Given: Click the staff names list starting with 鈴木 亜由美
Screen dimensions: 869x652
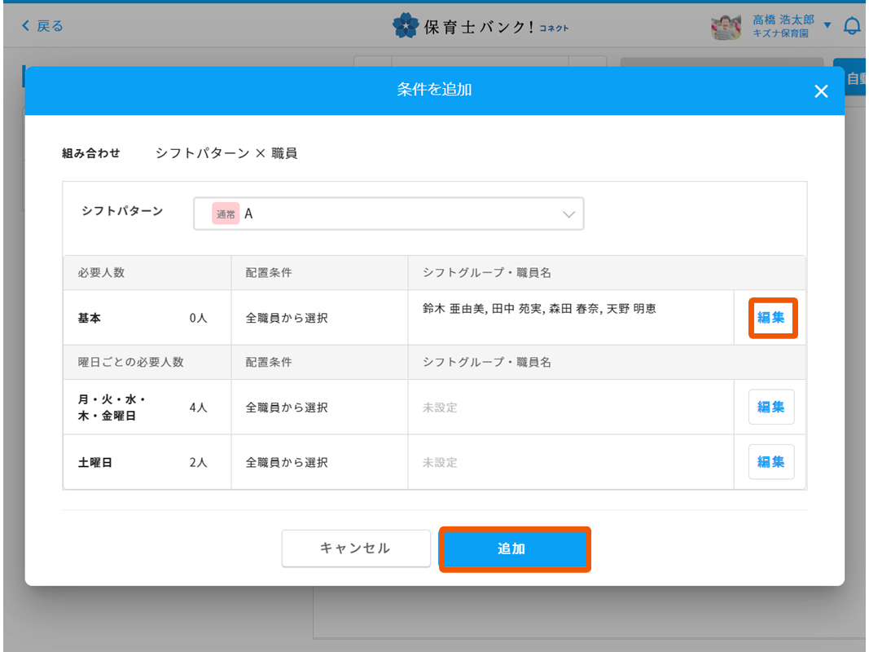Looking at the screenshot, I should [x=539, y=309].
